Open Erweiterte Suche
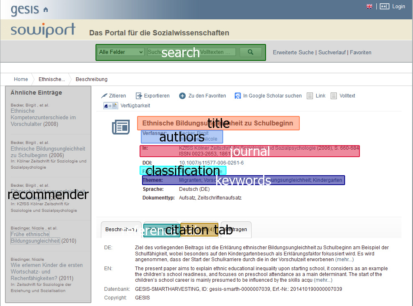413x306 pixels. [293, 52]
